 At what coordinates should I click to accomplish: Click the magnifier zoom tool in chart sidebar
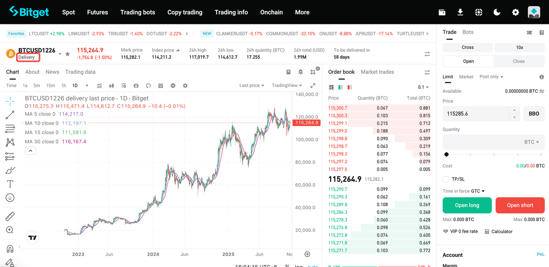tap(10, 230)
